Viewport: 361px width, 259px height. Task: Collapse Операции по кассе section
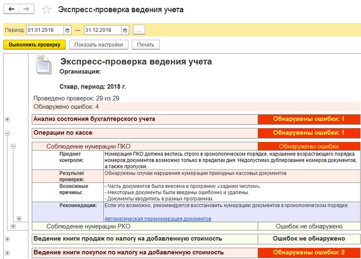[x=8, y=133]
